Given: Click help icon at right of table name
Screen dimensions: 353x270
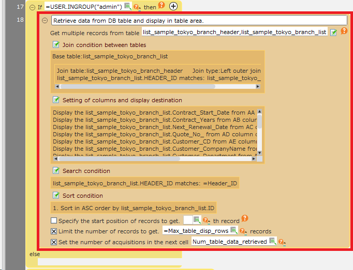Looking at the screenshot, I should click(x=344, y=31).
